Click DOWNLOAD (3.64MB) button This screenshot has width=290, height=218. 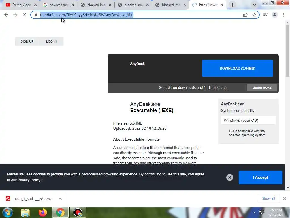point(238,68)
